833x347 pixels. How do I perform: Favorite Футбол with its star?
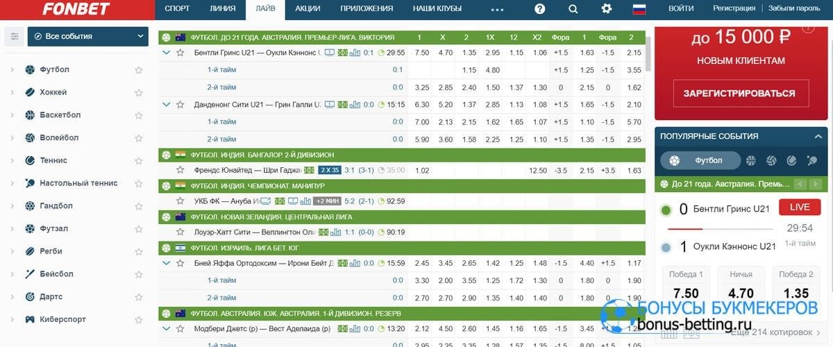tap(139, 70)
